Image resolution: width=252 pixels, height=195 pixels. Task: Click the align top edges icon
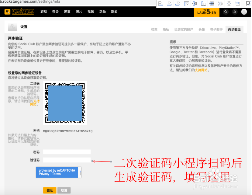[186, 4]
